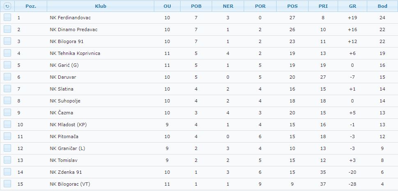
Task: Select the checkbox next to NK Ferdinandovac
Action: (x=7, y=18)
